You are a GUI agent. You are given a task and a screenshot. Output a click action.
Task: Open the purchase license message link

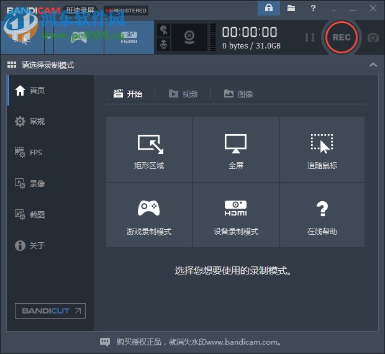pos(199,342)
